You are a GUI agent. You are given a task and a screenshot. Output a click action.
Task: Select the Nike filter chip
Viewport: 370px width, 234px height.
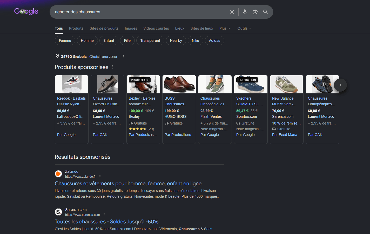[196, 40]
